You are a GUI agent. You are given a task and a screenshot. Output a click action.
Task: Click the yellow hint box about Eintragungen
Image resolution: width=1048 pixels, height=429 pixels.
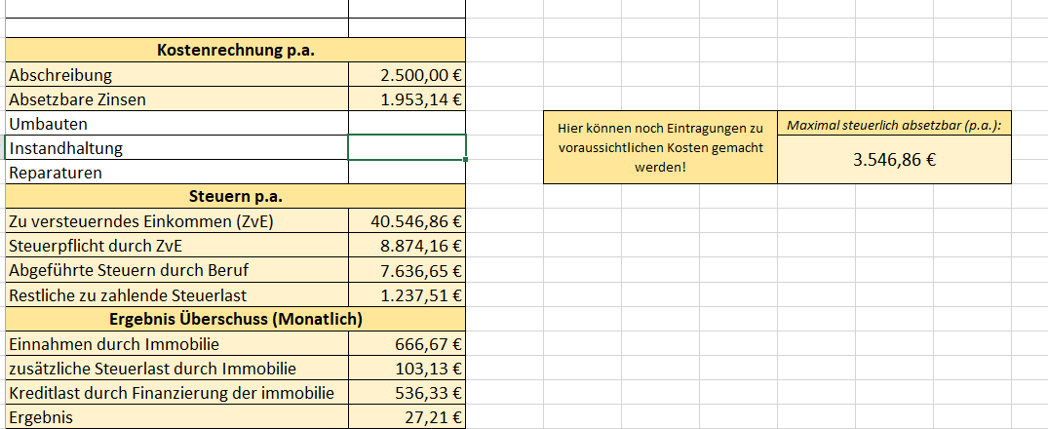click(x=660, y=147)
